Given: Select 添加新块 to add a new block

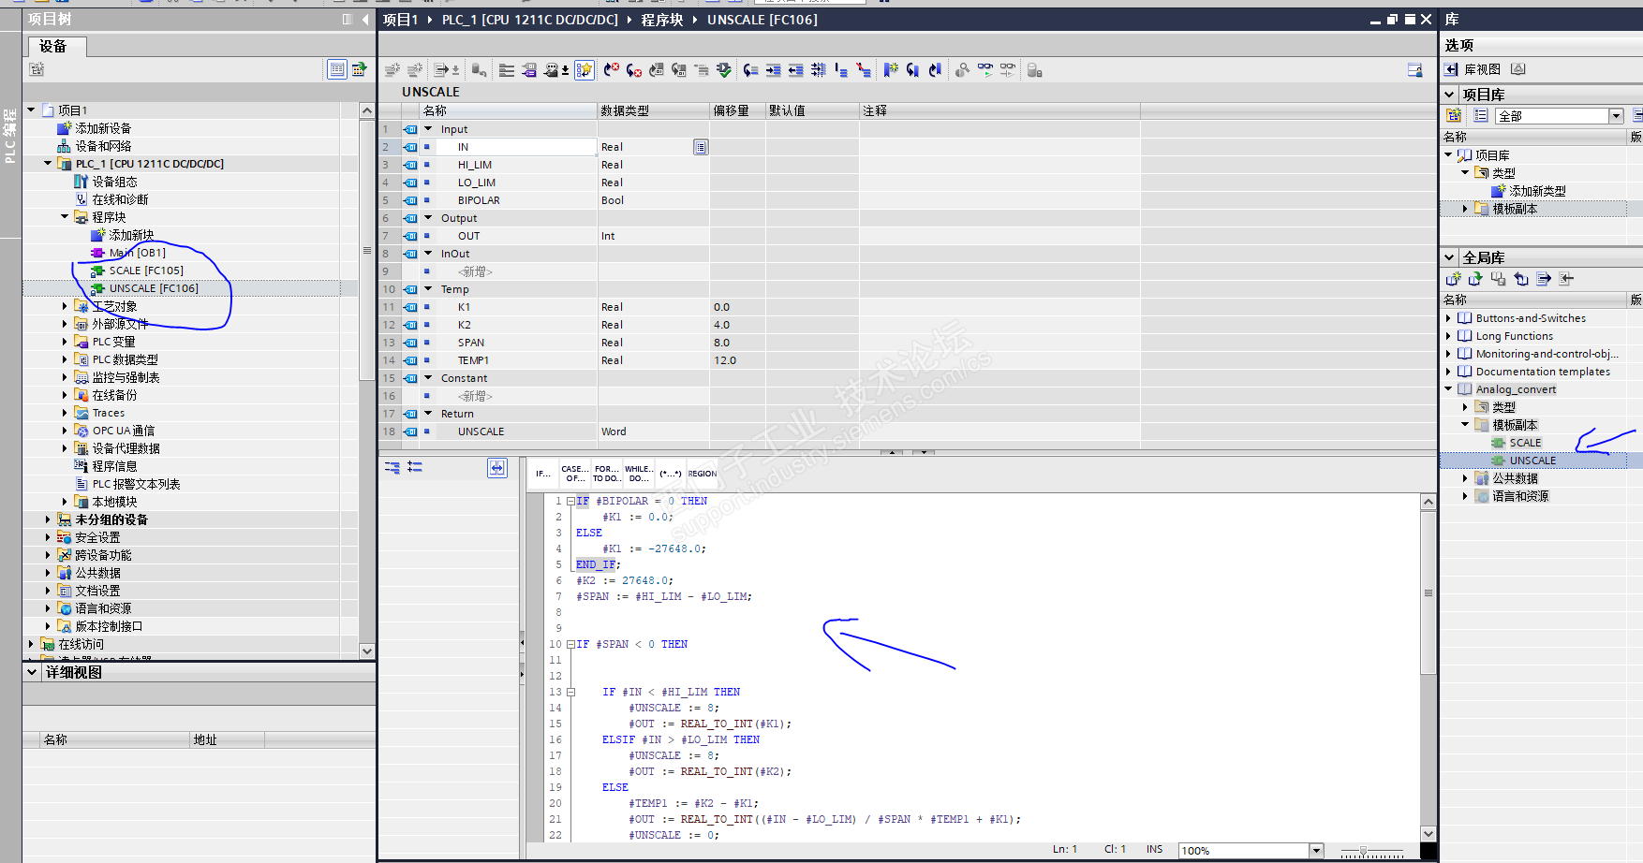Looking at the screenshot, I should pyautogui.click(x=131, y=235).
